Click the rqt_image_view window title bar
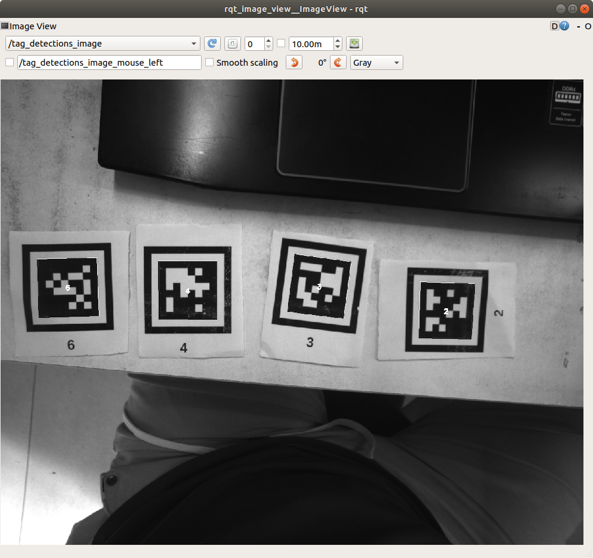 click(x=296, y=9)
